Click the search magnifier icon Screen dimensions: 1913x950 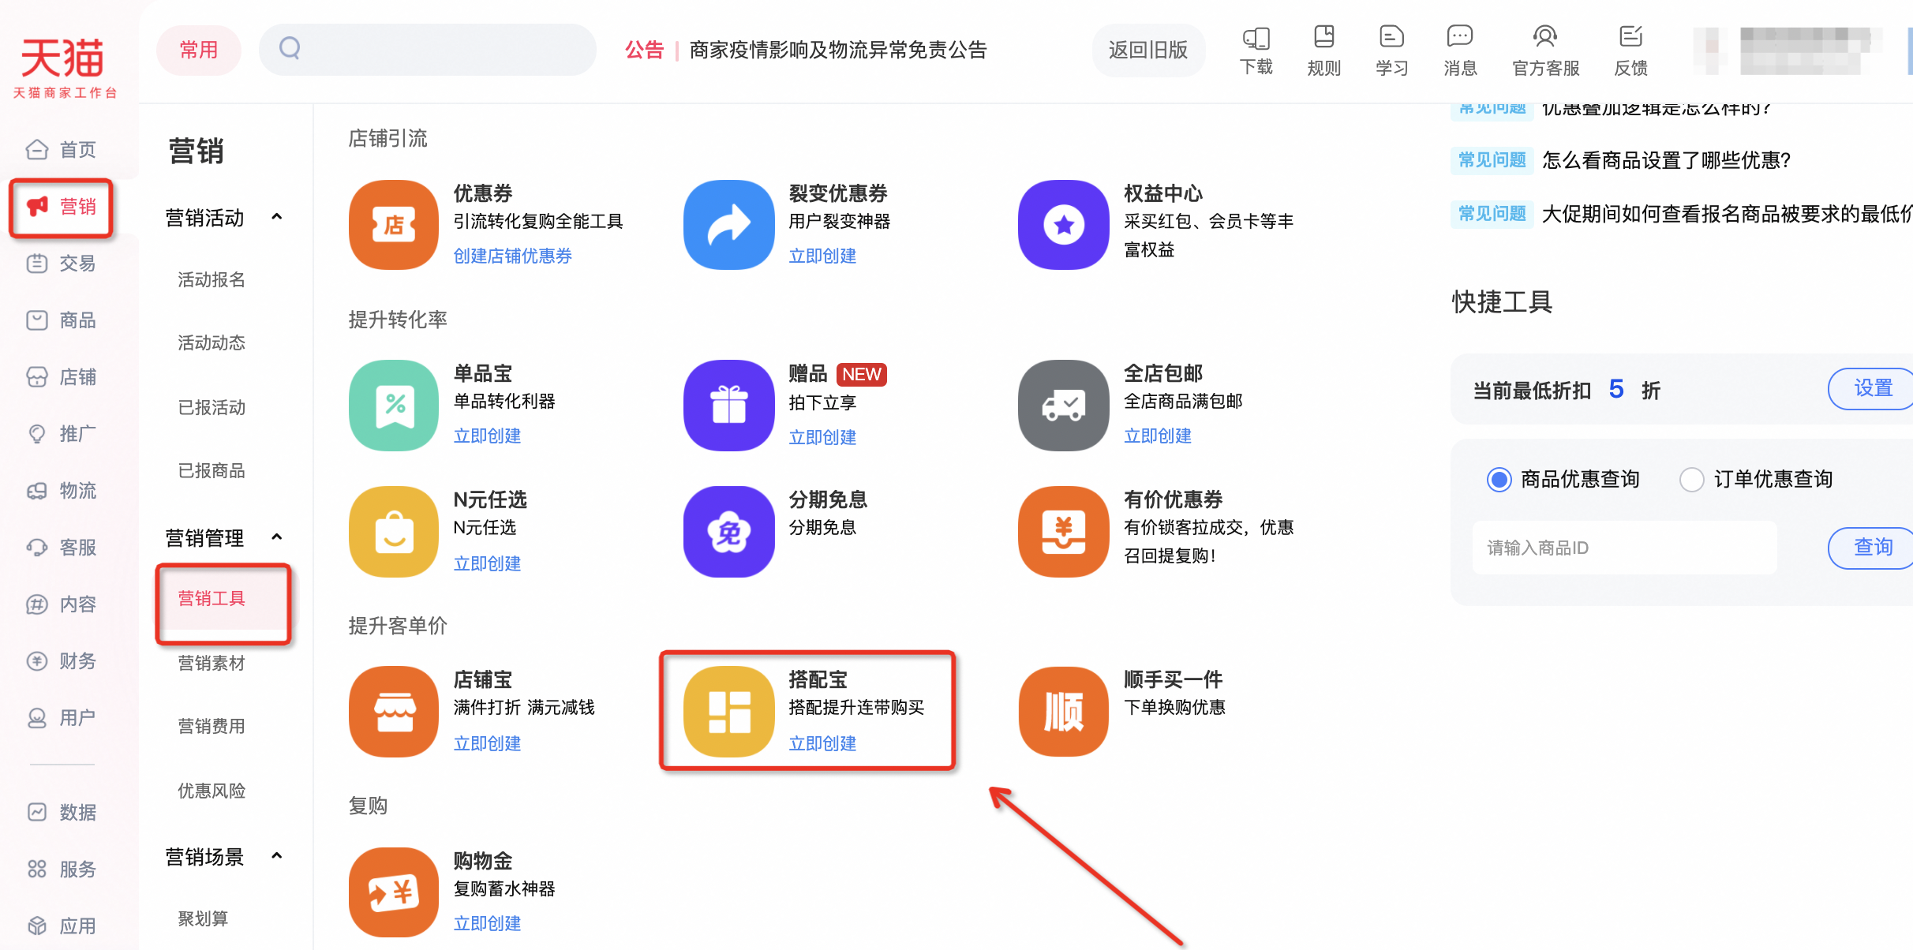click(x=290, y=49)
